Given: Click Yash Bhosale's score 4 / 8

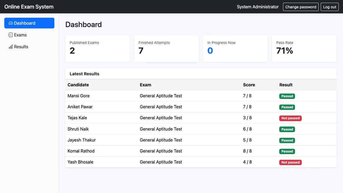Looking at the screenshot, I should 247,162.
